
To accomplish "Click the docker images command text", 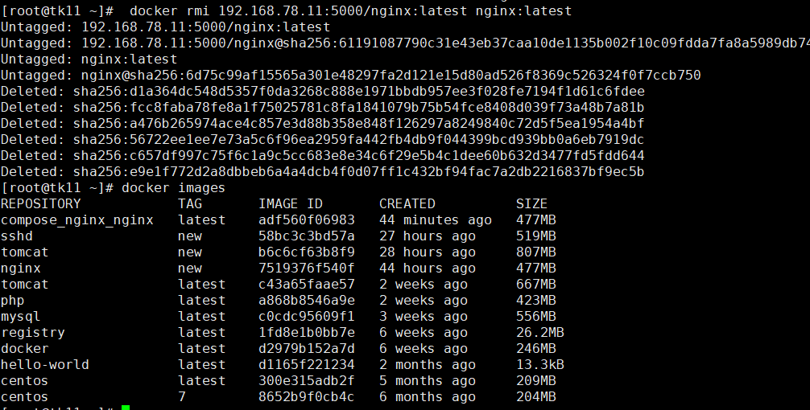I will pyautogui.click(x=174, y=188).
